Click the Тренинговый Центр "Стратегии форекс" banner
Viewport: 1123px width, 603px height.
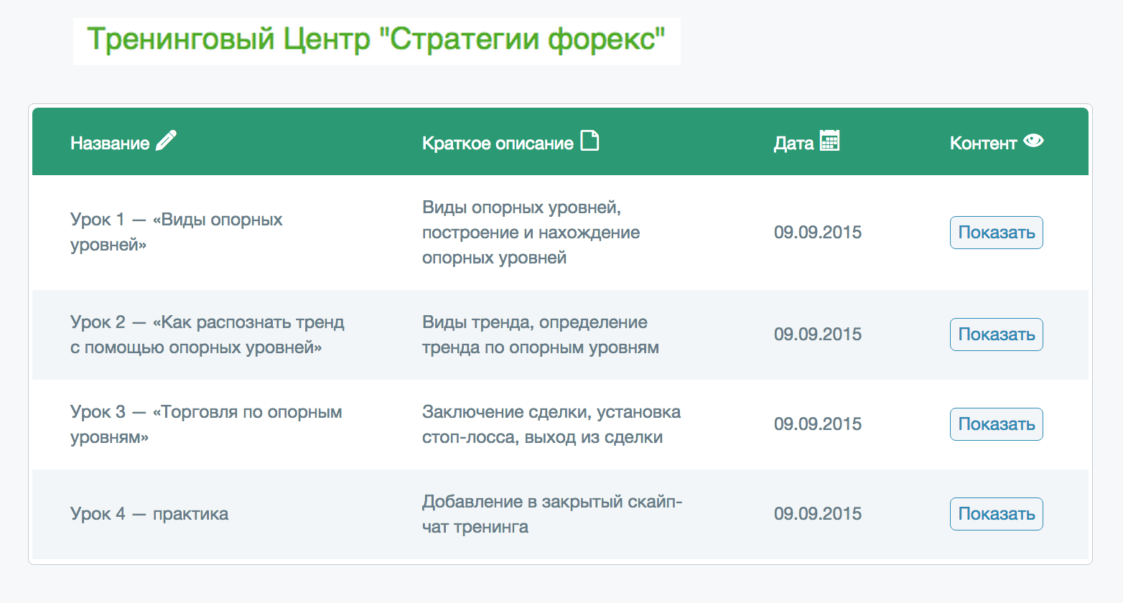[376, 41]
